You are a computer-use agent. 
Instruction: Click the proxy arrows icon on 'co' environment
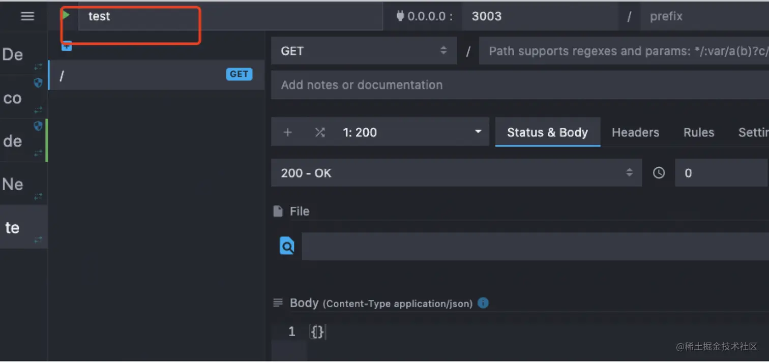(x=38, y=110)
